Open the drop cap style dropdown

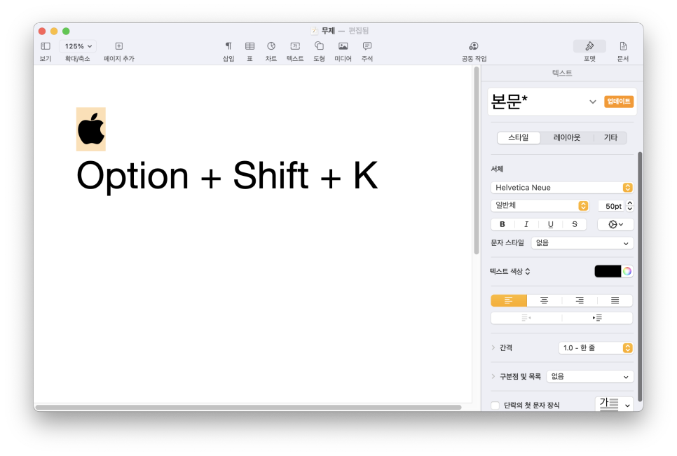(x=614, y=404)
